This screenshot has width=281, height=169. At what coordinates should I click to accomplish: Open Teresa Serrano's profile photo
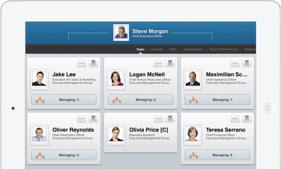pyautogui.click(x=193, y=135)
